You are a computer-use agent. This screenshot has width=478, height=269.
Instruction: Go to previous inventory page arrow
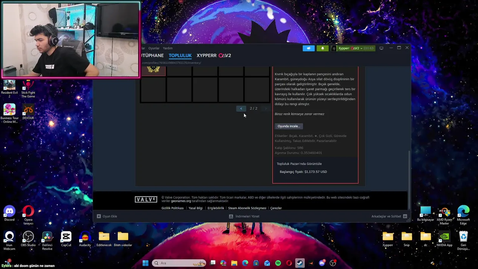pyautogui.click(x=241, y=108)
